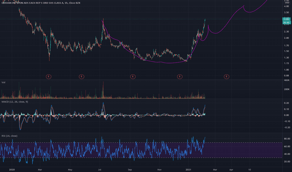The height and width of the screenshot is (172, 292).
Task: Click the 3.50 price scale value
Action: pos(286,13)
